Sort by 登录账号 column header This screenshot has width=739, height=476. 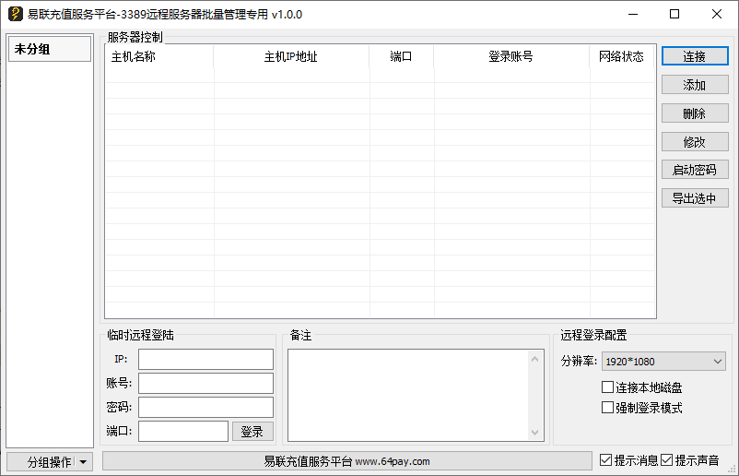click(x=511, y=56)
